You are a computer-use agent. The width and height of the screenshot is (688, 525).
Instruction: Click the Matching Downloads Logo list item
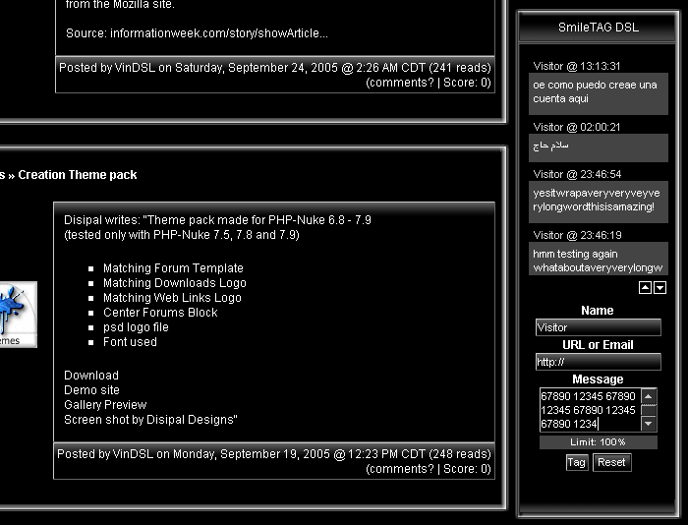pyautogui.click(x=175, y=283)
